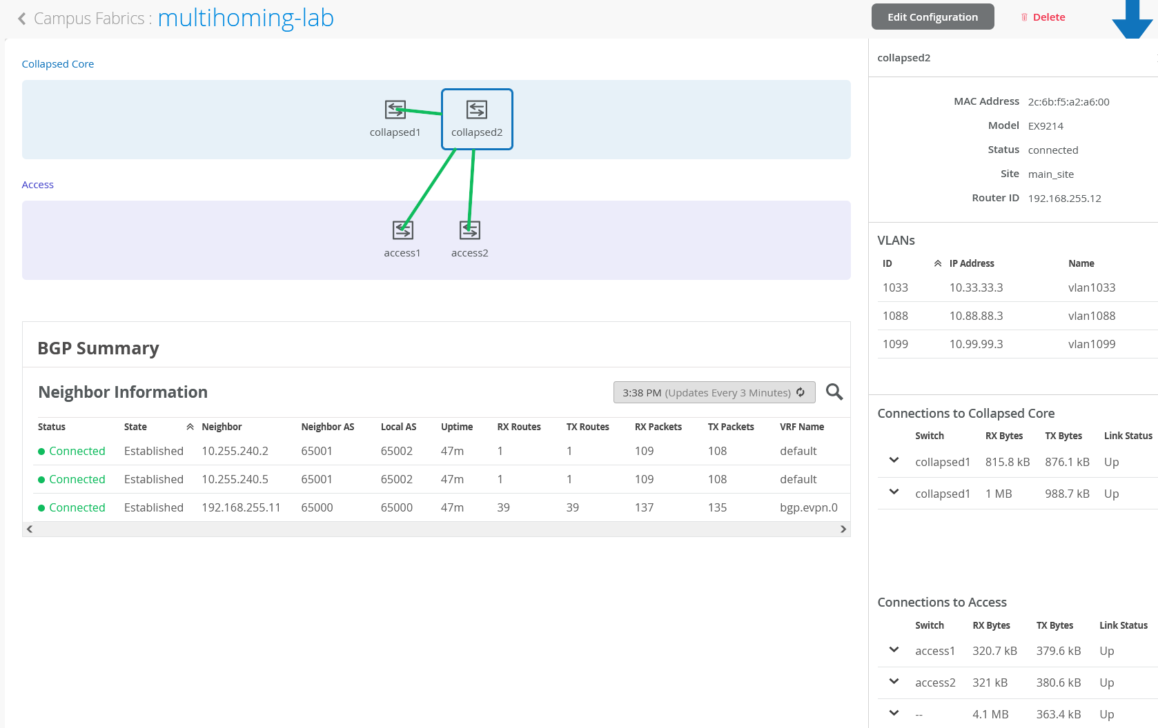Open search in Neighbor Information
1158x728 pixels.
pyautogui.click(x=834, y=392)
